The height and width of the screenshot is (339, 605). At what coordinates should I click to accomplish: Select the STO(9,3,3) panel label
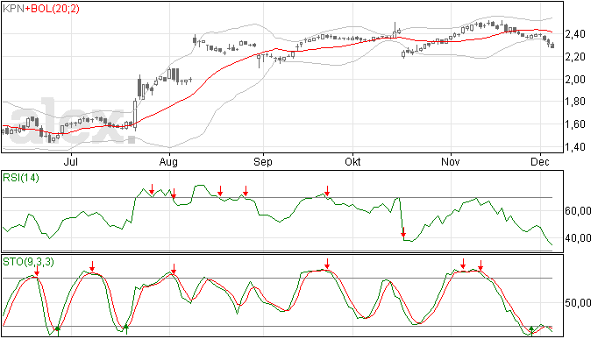(28, 262)
